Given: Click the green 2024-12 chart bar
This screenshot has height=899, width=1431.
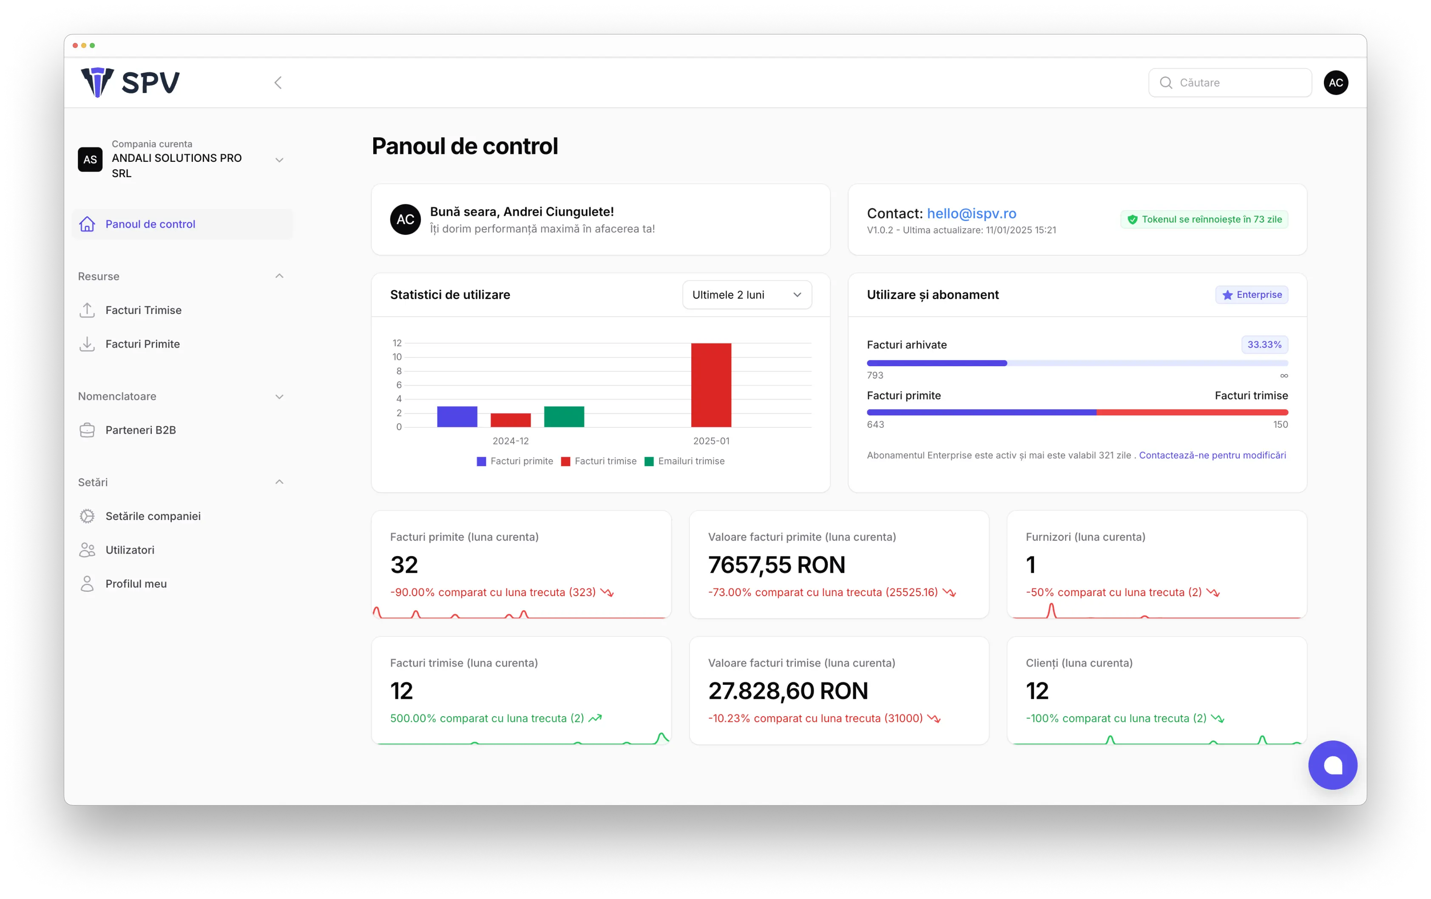Looking at the screenshot, I should point(564,416).
